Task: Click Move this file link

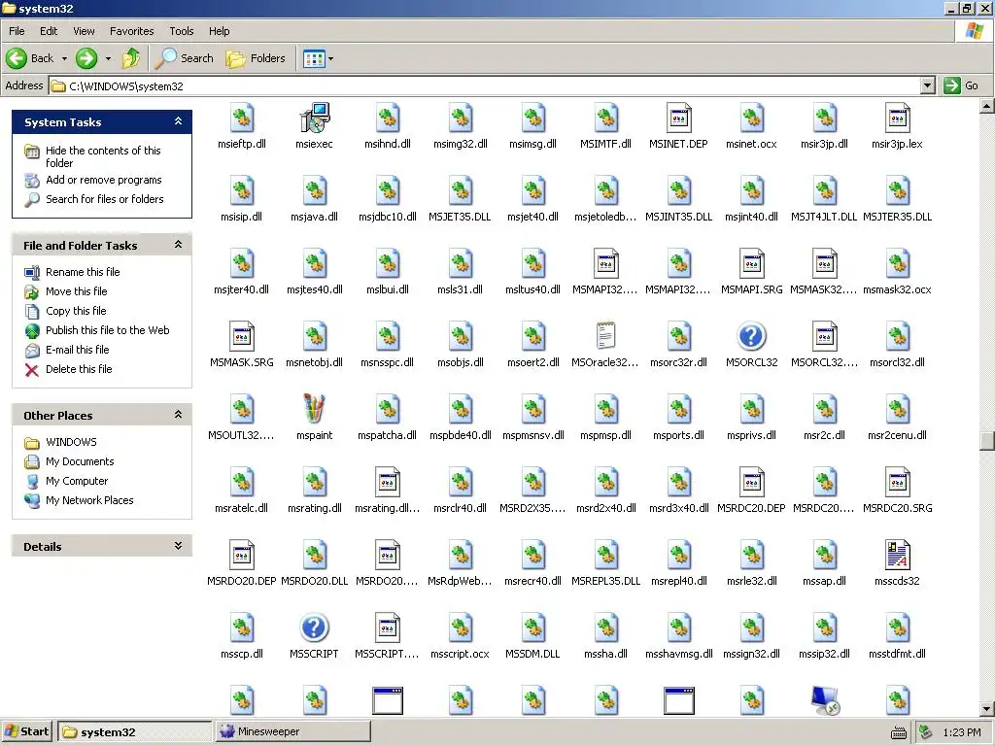Action: pos(76,291)
